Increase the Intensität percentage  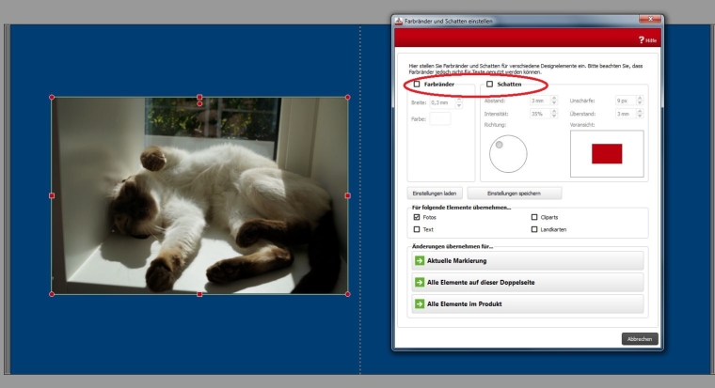tap(554, 111)
